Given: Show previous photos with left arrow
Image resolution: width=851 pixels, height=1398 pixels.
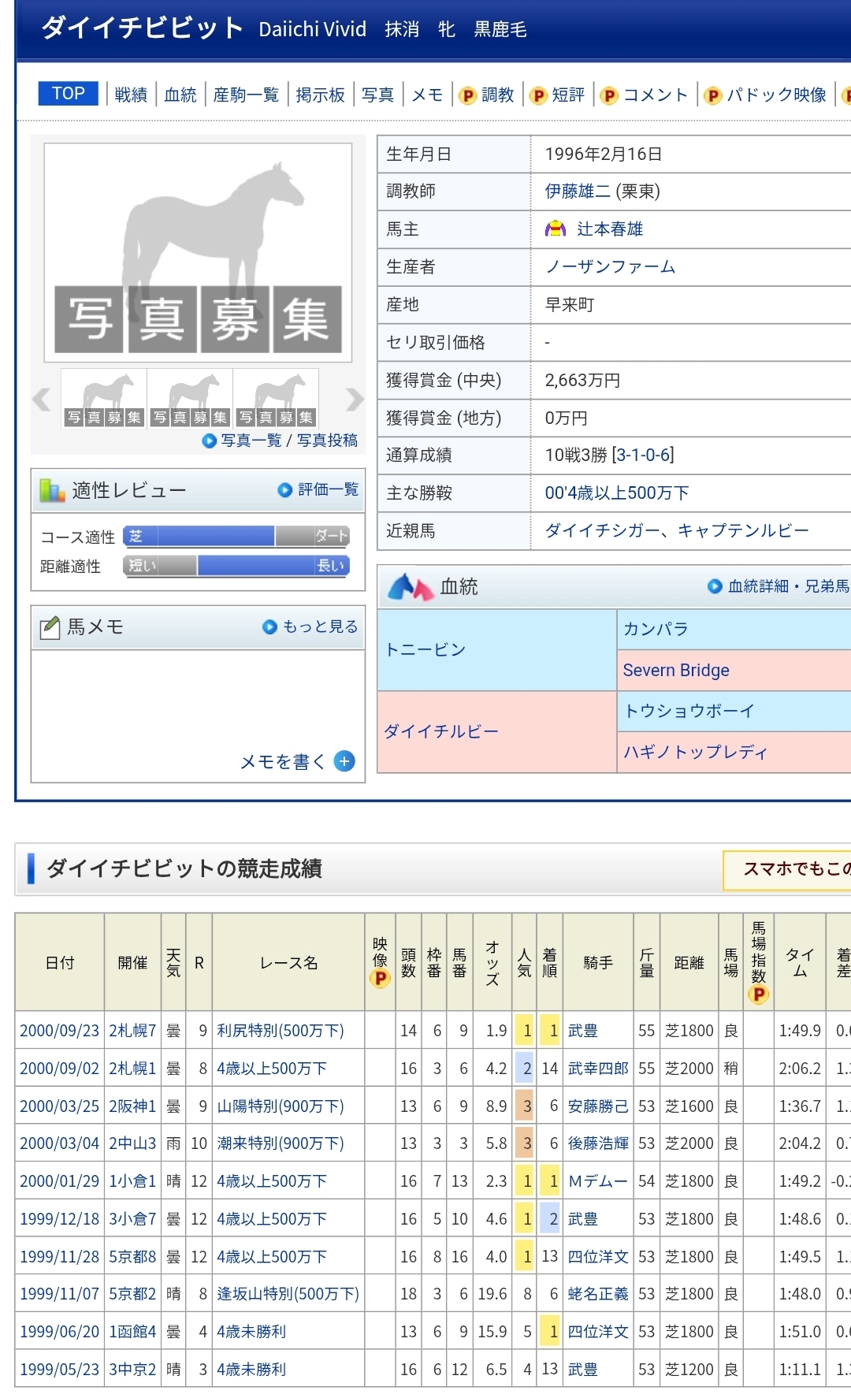Looking at the screenshot, I should 42,400.
